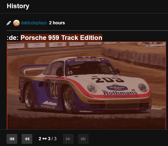
Task: Click the Rothmans logo on the hood
Action: click(x=117, y=88)
